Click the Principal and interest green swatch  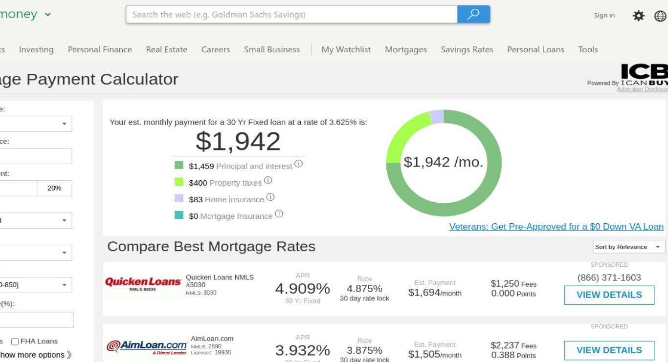(179, 165)
